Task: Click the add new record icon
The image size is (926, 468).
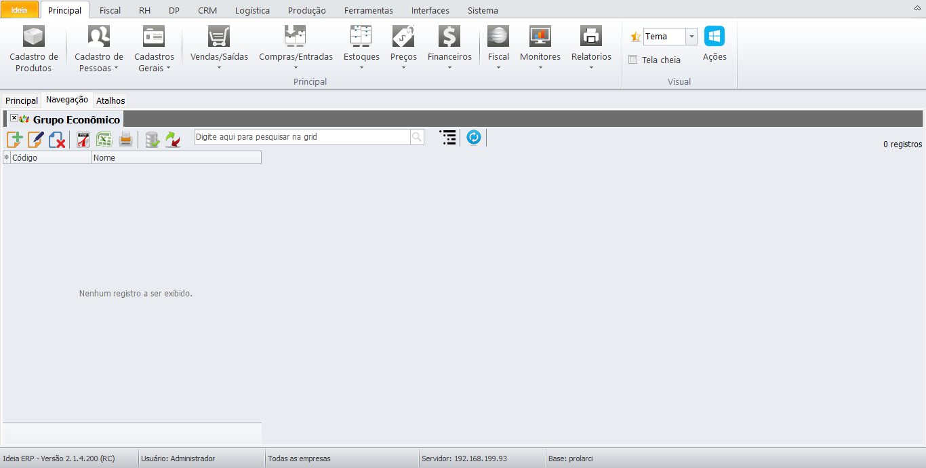Action: pyautogui.click(x=15, y=140)
